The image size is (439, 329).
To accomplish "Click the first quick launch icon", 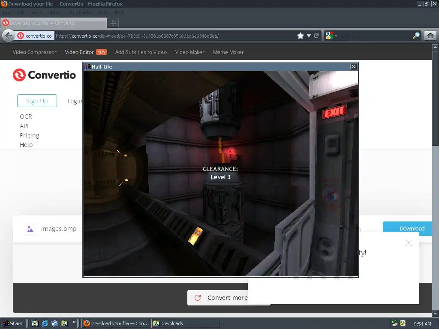I will (x=35, y=323).
